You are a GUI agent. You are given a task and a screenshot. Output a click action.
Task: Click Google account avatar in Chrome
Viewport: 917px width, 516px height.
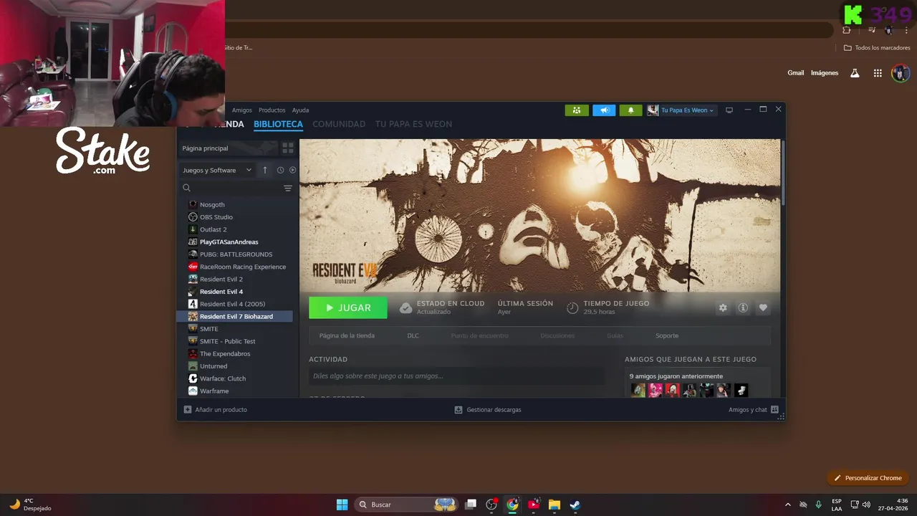point(901,73)
